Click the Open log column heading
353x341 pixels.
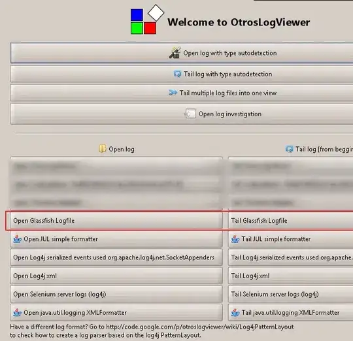pos(116,149)
